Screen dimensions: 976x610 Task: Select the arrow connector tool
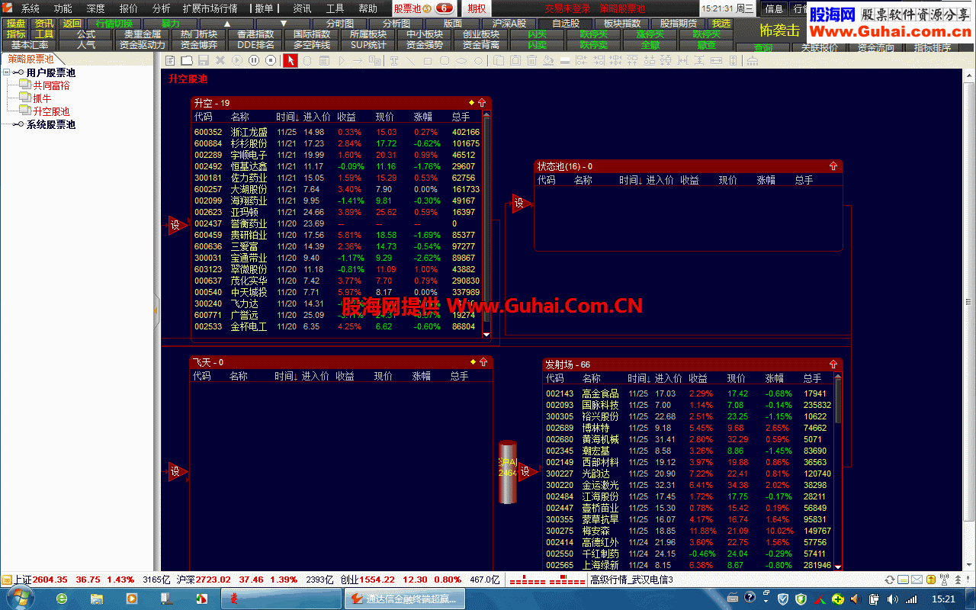point(358,61)
